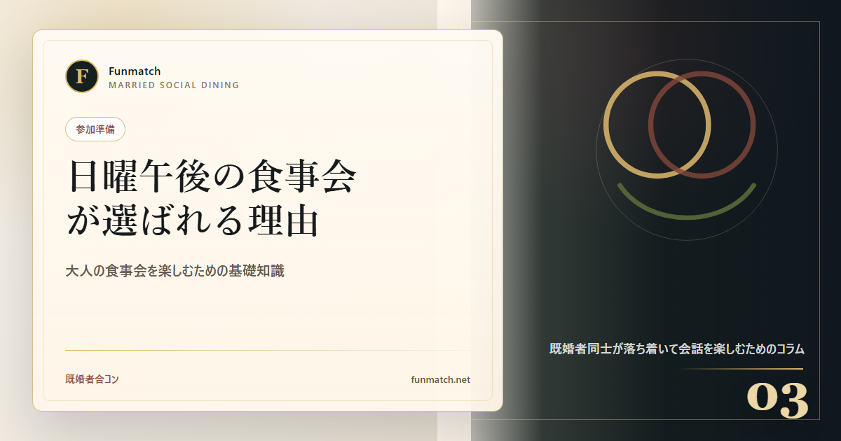Click the overlapping rings smile graphic
The width and height of the screenshot is (841, 441).
687,149
